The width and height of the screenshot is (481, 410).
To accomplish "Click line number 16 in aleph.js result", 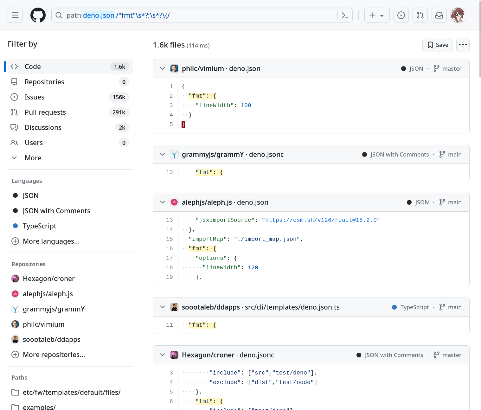I will pyautogui.click(x=170, y=248).
